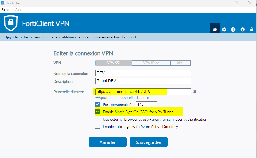Click the FortiClient shield lock logo

[x=11, y=24]
